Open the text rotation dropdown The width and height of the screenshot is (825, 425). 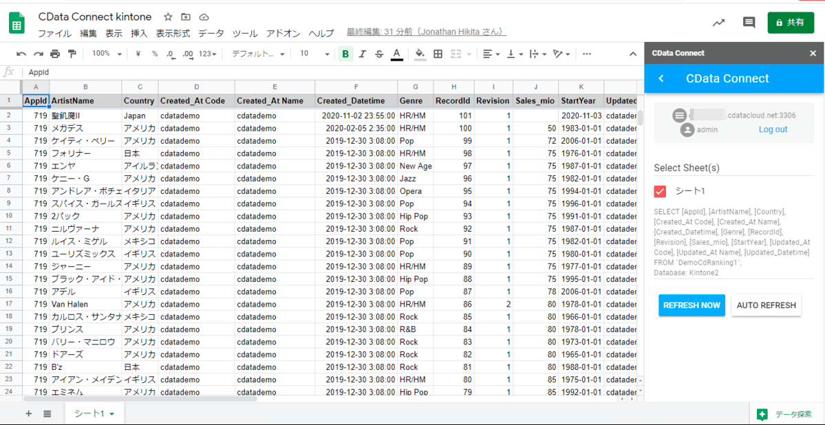pos(562,54)
